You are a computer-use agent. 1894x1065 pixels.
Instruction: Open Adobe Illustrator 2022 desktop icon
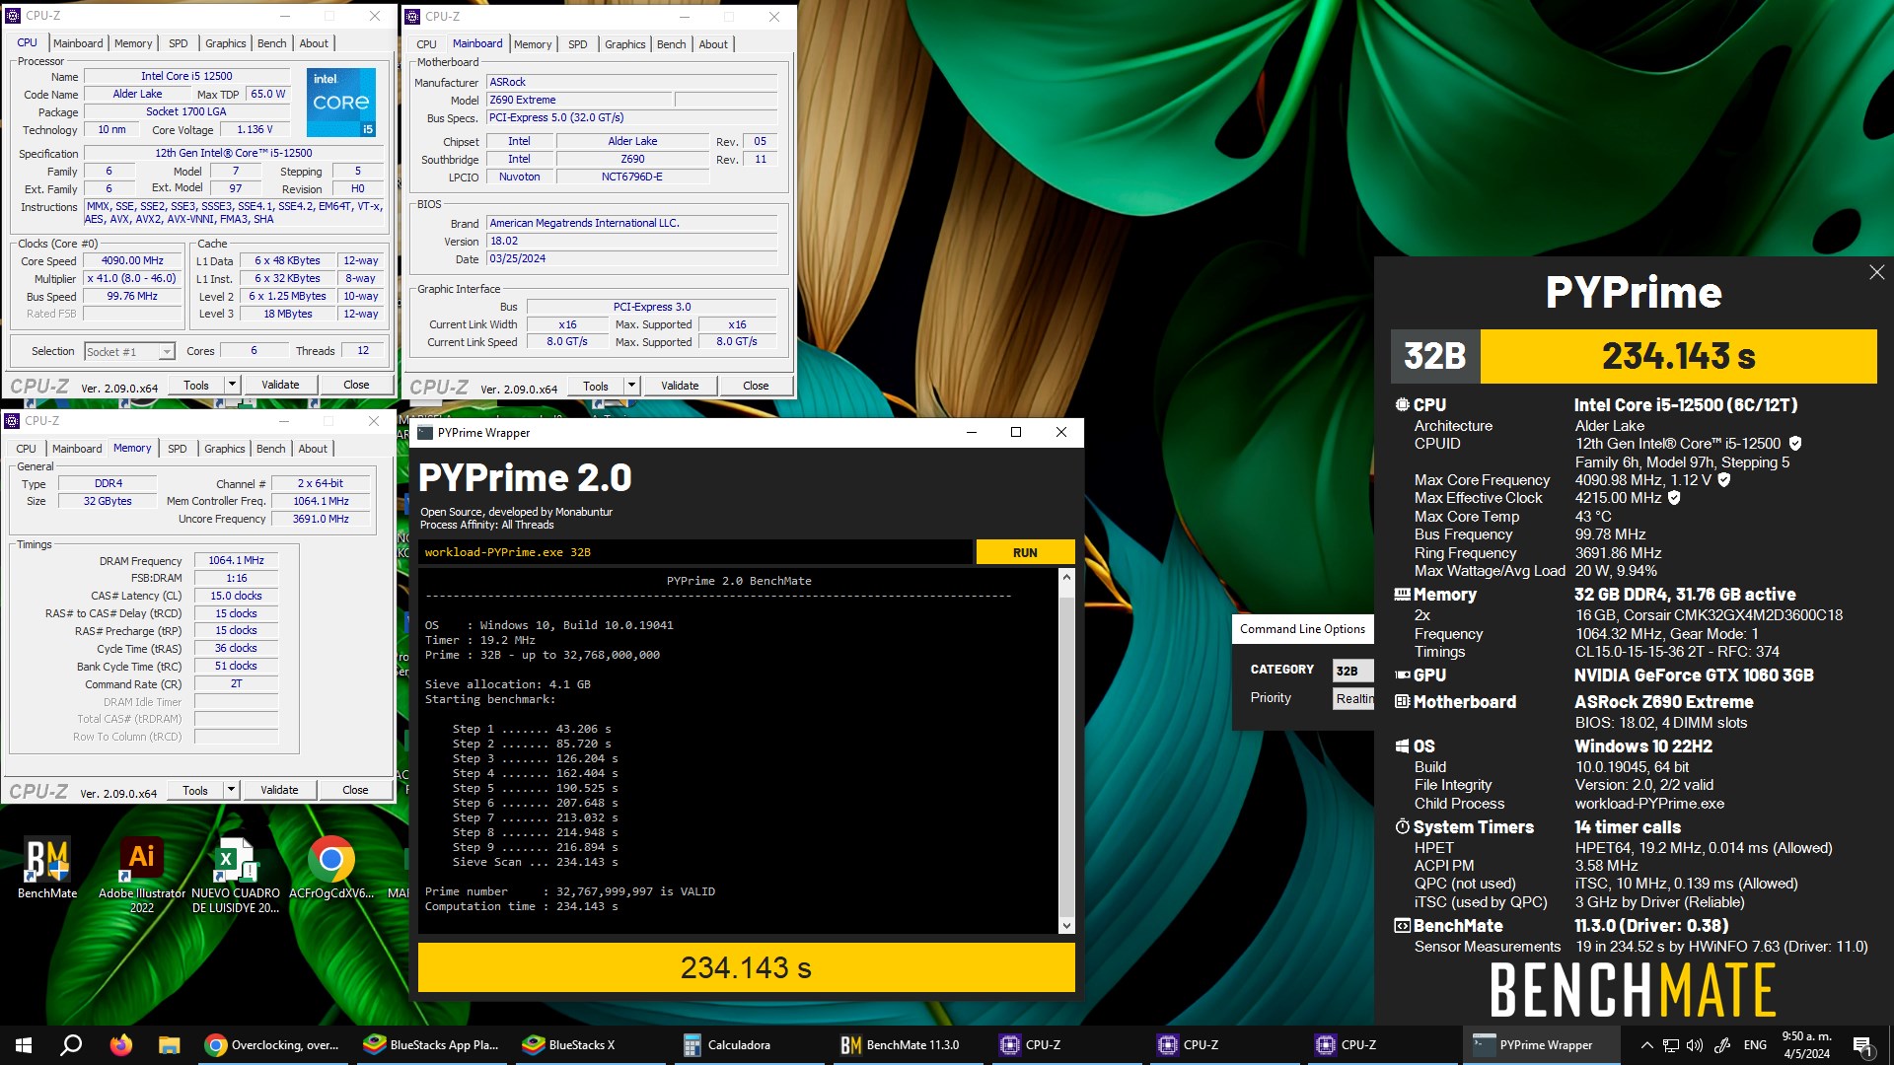(x=142, y=874)
